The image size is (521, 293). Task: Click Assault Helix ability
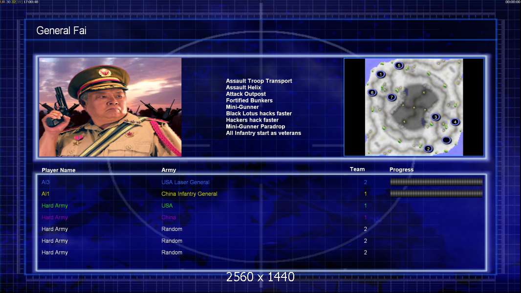click(x=243, y=87)
